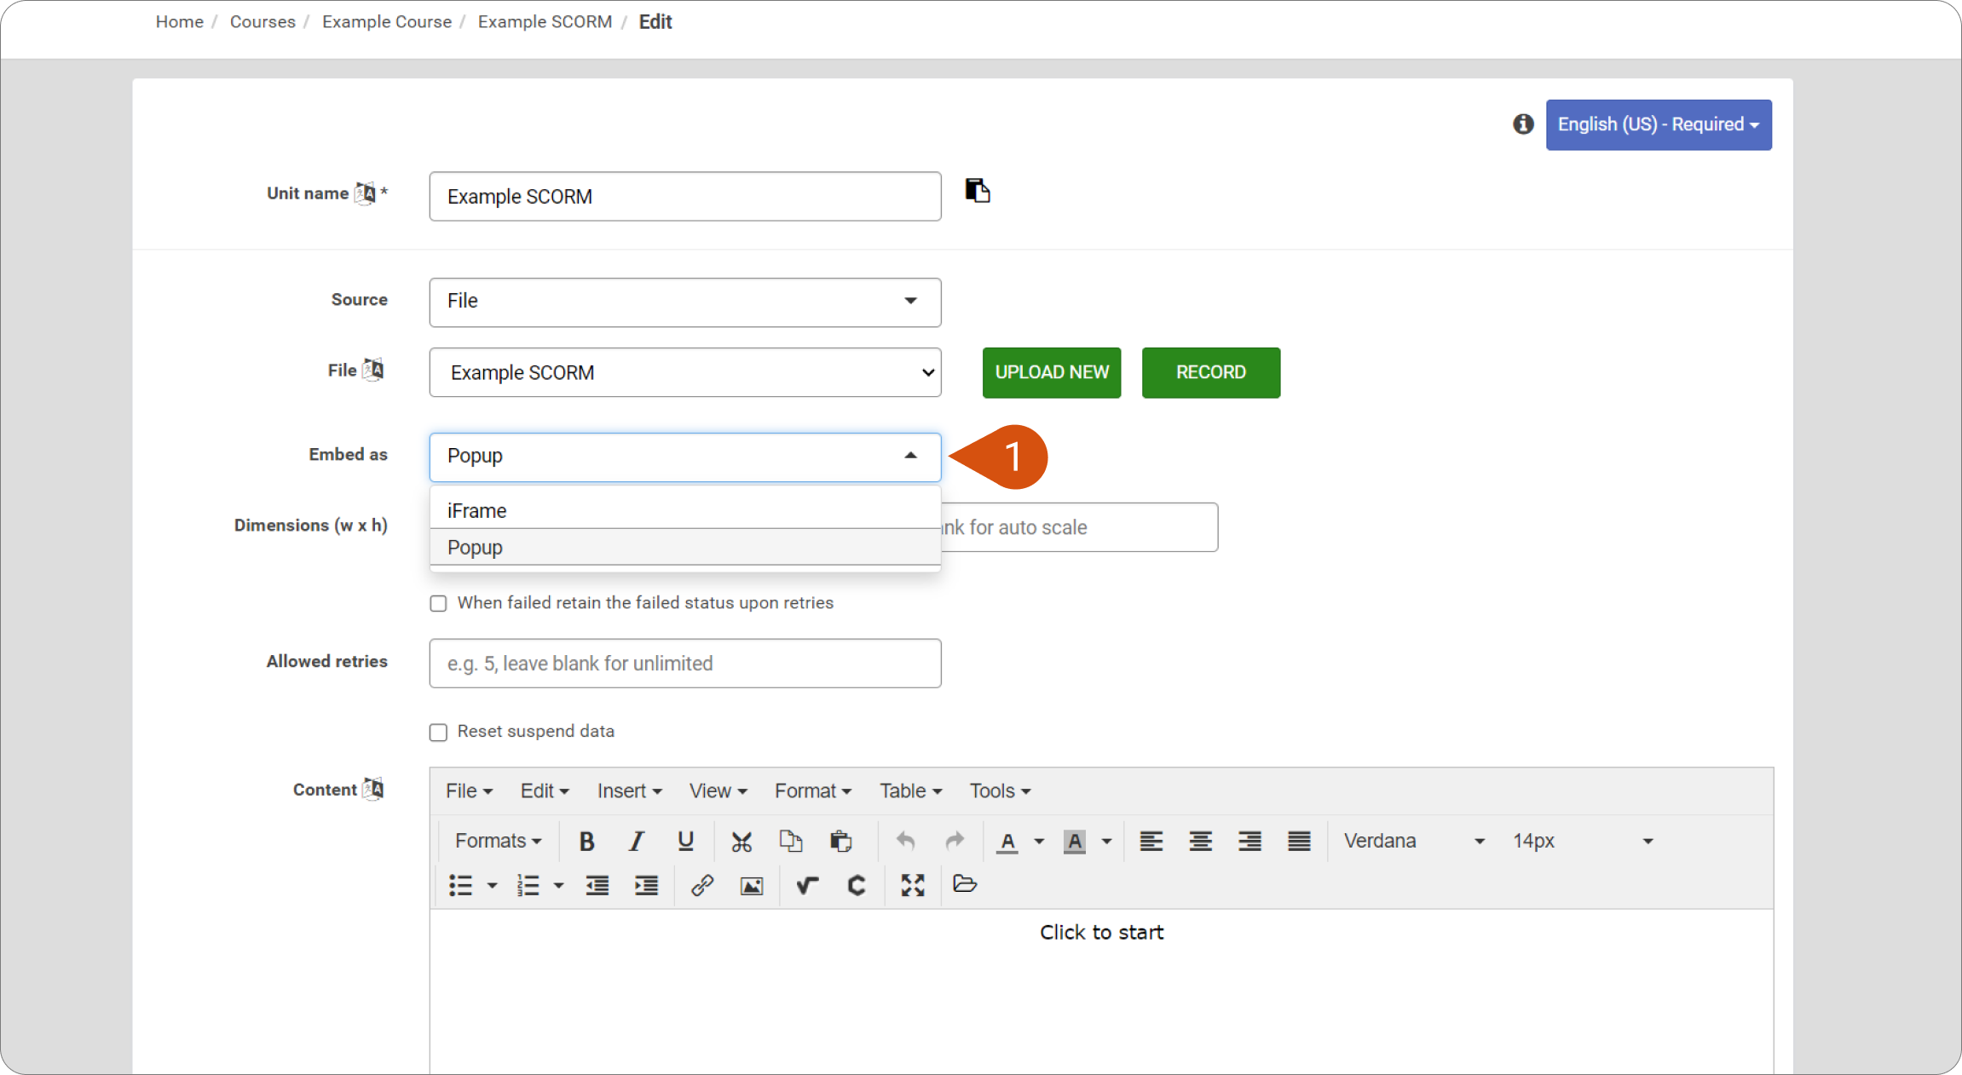1962x1075 pixels.
Task: Click the Undo arrow icon
Action: (905, 842)
